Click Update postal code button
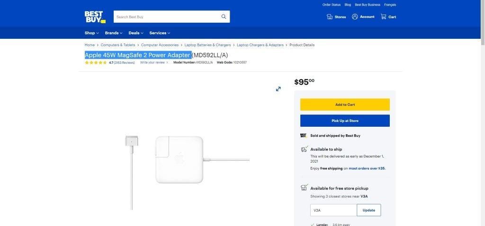This screenshot has height=226, width=485. 368,210
